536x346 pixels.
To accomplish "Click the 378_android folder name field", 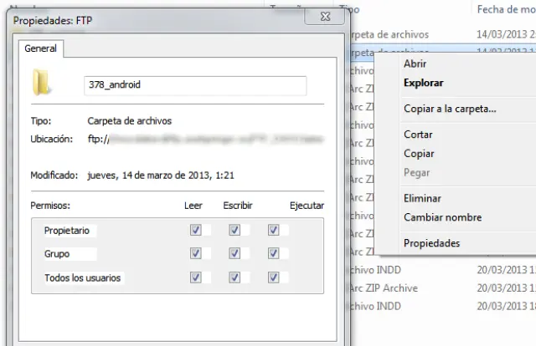I will pyautogui.click(x=194, y=84).
